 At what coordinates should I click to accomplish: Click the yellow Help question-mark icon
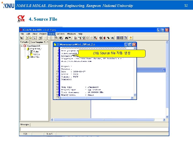point(131,38)
